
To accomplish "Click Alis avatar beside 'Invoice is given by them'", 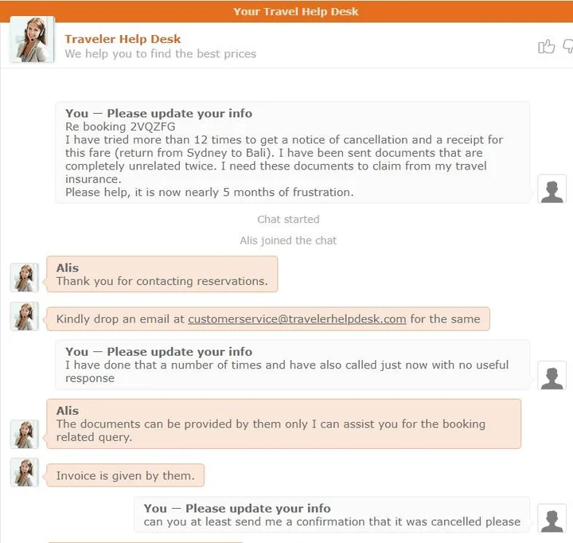I will (24, 472).
